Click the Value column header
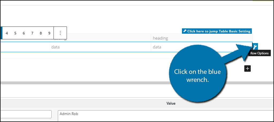The height and width of the screenshot is (122, 274). click(171, 103)
